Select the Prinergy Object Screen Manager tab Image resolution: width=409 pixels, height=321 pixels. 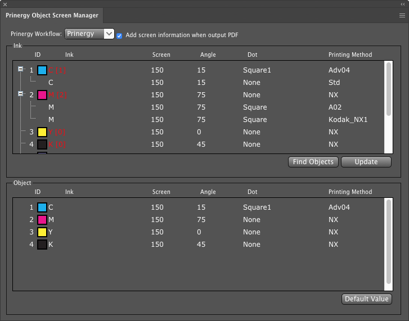(x=52, y=15)
